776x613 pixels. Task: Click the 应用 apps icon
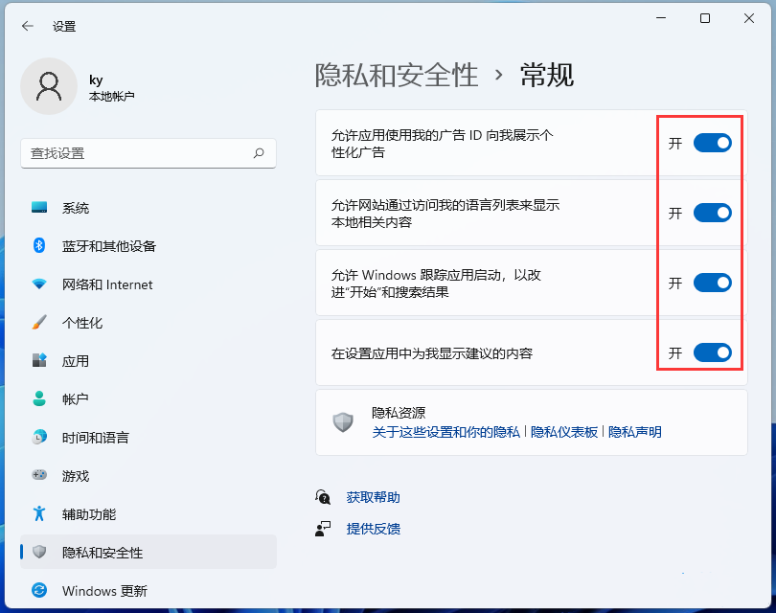(x=39, y=360)
